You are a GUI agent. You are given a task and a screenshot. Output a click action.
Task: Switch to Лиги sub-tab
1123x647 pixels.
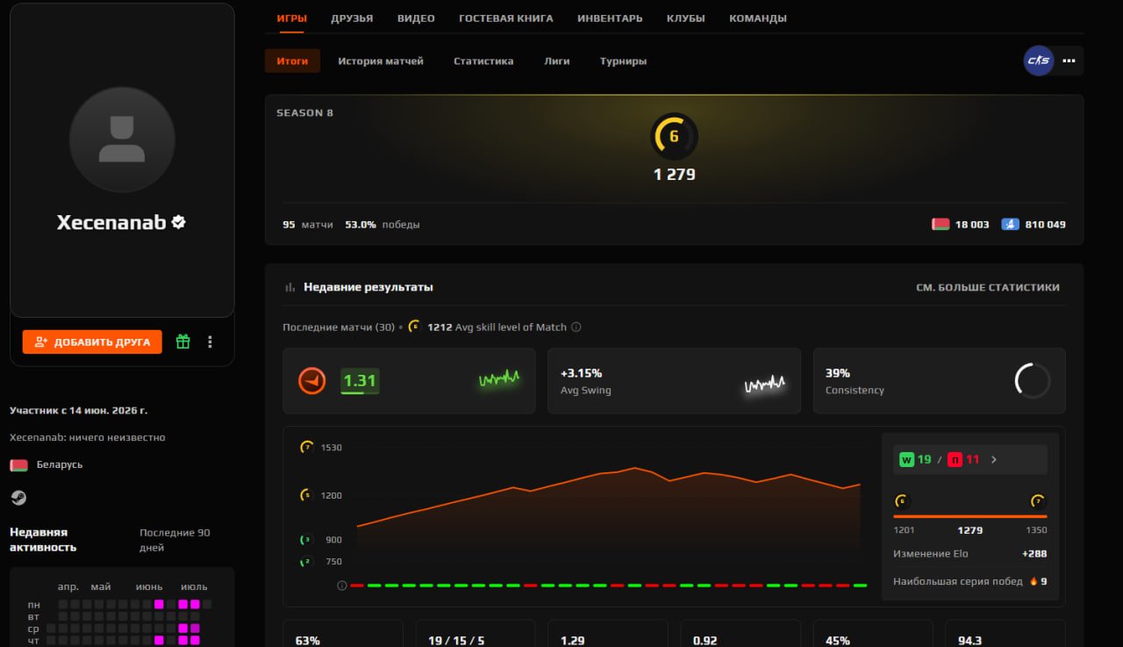pos(557,61)
